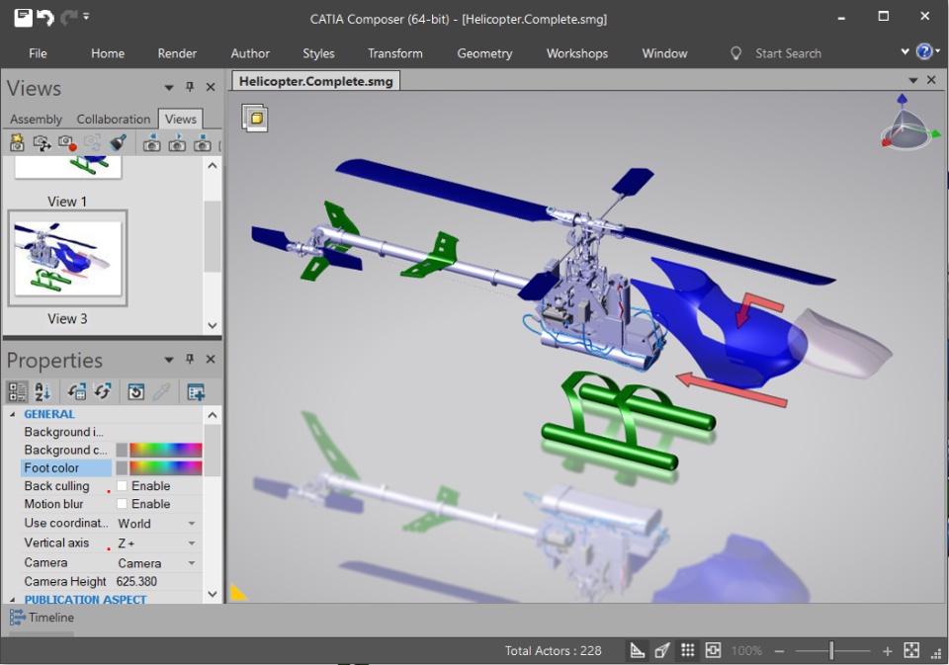Collapse the PUBLICATION ASPECT section
Screen dimensions: 949x665
pyautogui.click(x=12, y=600)
